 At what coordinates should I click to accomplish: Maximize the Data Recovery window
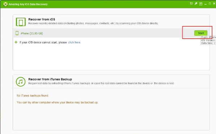pos(209,4)
